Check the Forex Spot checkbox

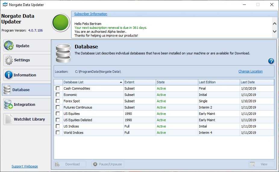(x=58, y=101)
